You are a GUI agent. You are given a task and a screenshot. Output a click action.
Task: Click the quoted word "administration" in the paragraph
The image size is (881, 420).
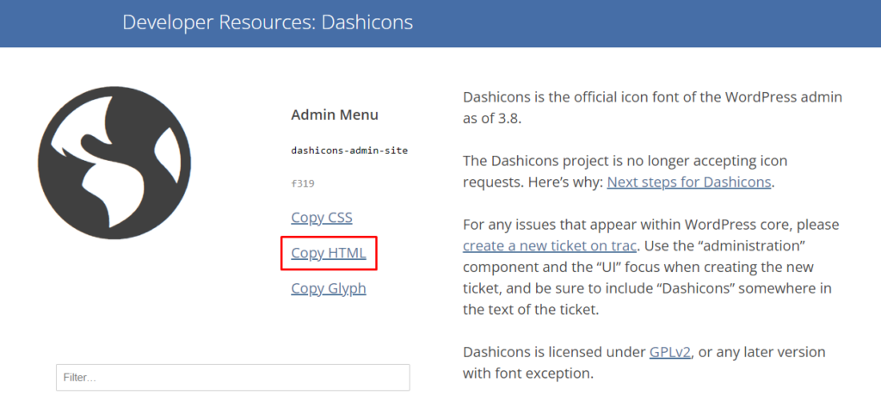747,245
